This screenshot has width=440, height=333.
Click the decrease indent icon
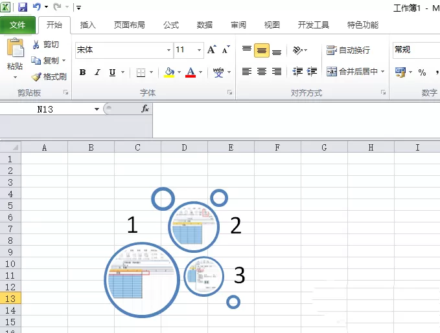click(x=297, y=72)
